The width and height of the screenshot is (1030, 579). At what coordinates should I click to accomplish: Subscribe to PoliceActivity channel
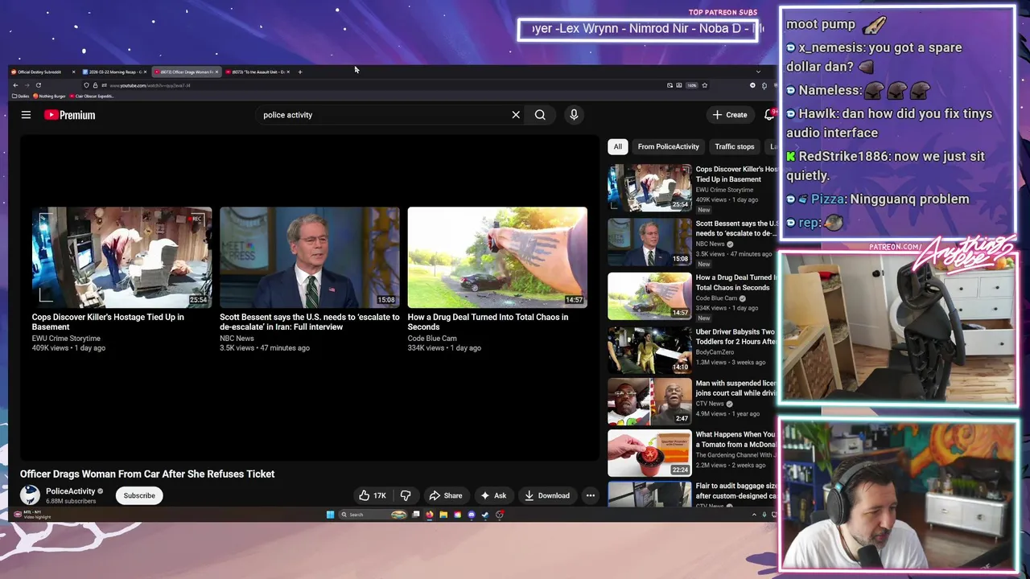coord(139,495)
